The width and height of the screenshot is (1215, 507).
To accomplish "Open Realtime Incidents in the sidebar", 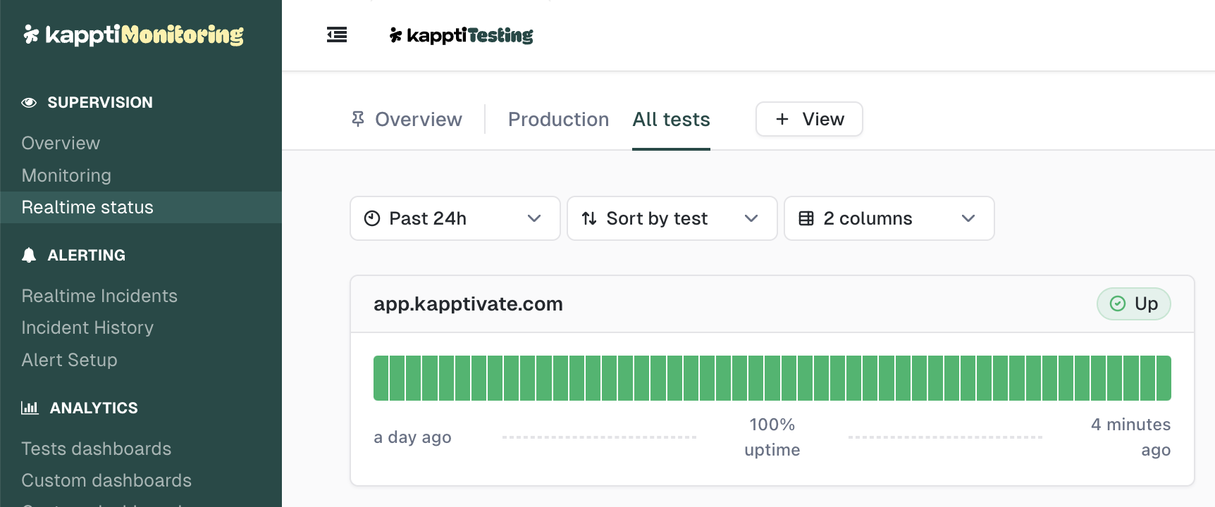I will coord(99,296).
